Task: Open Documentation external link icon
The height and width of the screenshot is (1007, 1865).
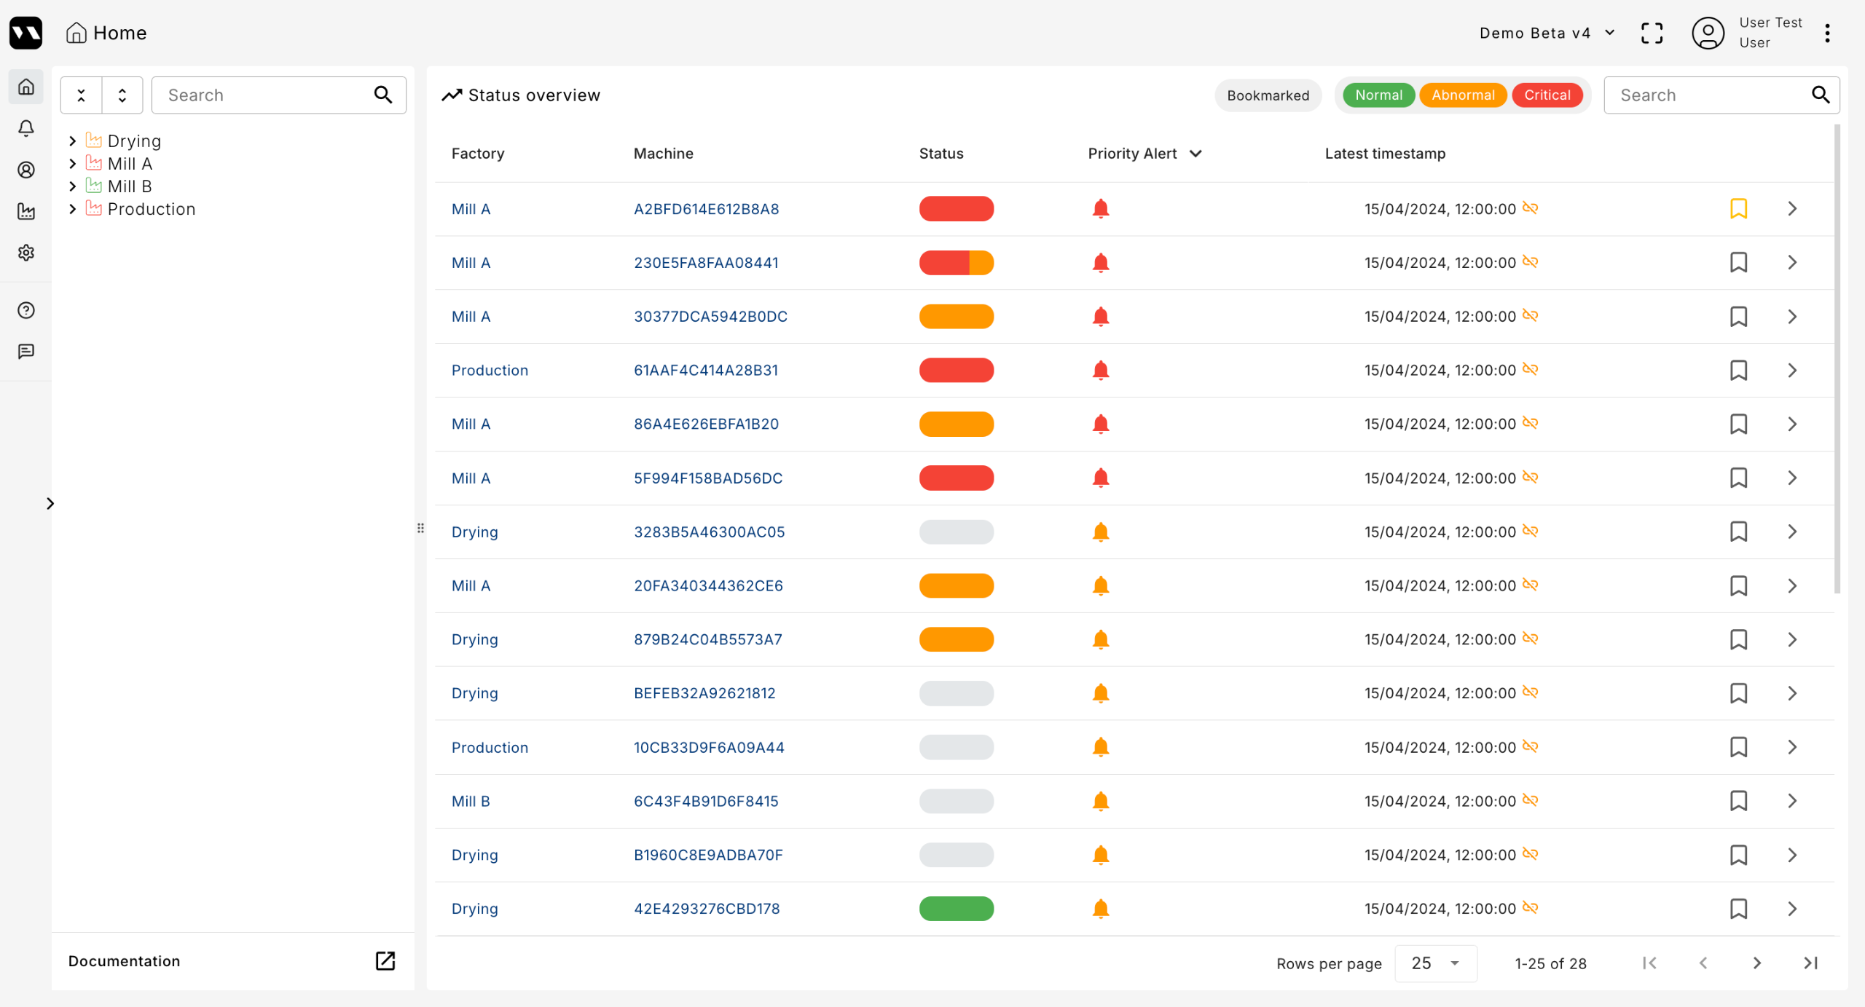Action: 385,961
